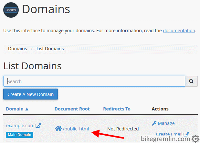The image size is (200, 143).
Task: Click the List Domains heading
Action: point(33,66)
